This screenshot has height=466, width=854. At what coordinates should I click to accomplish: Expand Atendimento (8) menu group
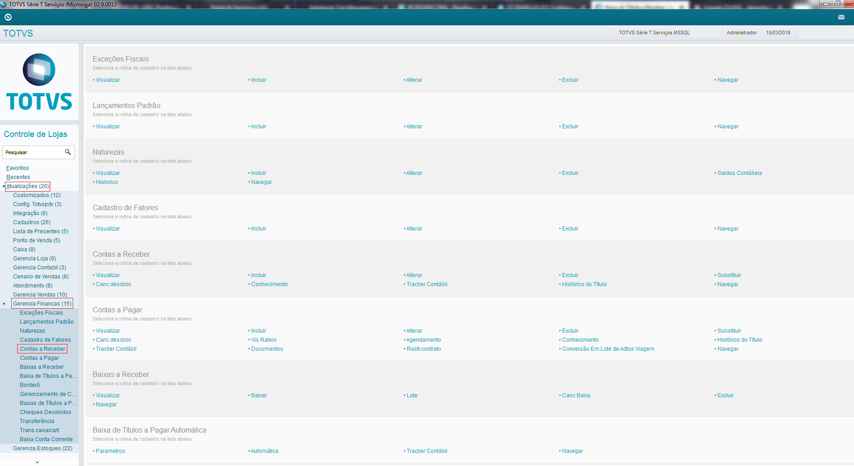pyautogui.click(x=33, y=286)
